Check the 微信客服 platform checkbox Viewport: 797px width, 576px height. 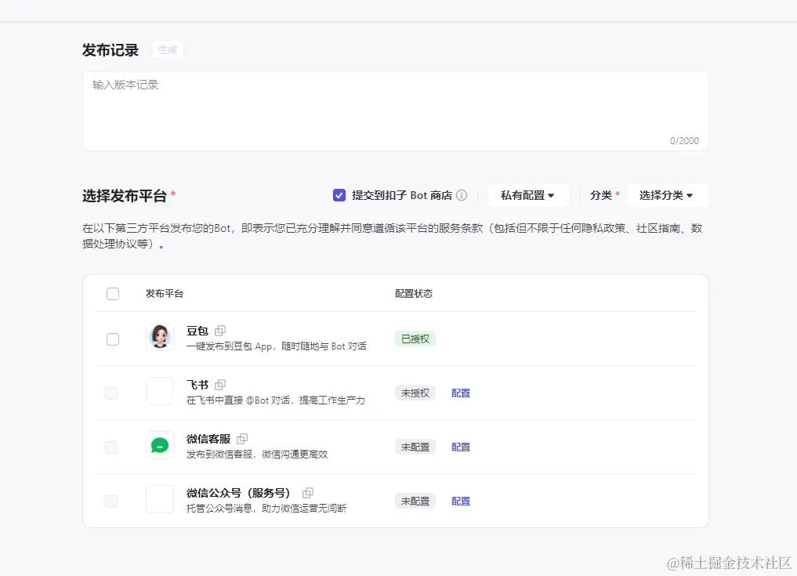tap(111, 447)
